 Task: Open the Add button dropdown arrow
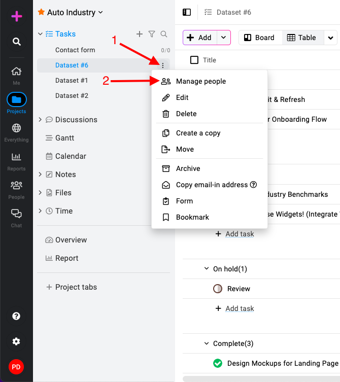pyautogui.click(x=223, y=38)
